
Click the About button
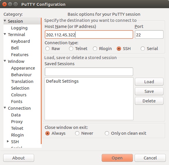tap(19, 158)
